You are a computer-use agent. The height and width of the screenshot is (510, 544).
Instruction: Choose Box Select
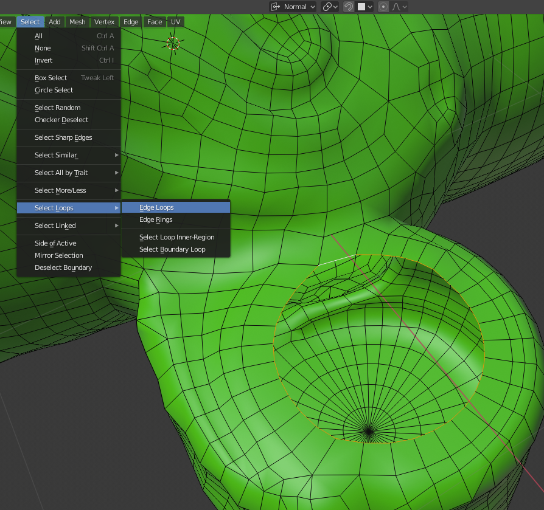(x=69, y=78)
